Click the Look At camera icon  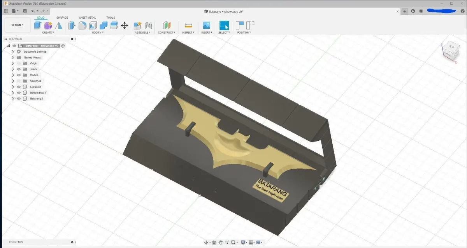[x=214, y=243]
